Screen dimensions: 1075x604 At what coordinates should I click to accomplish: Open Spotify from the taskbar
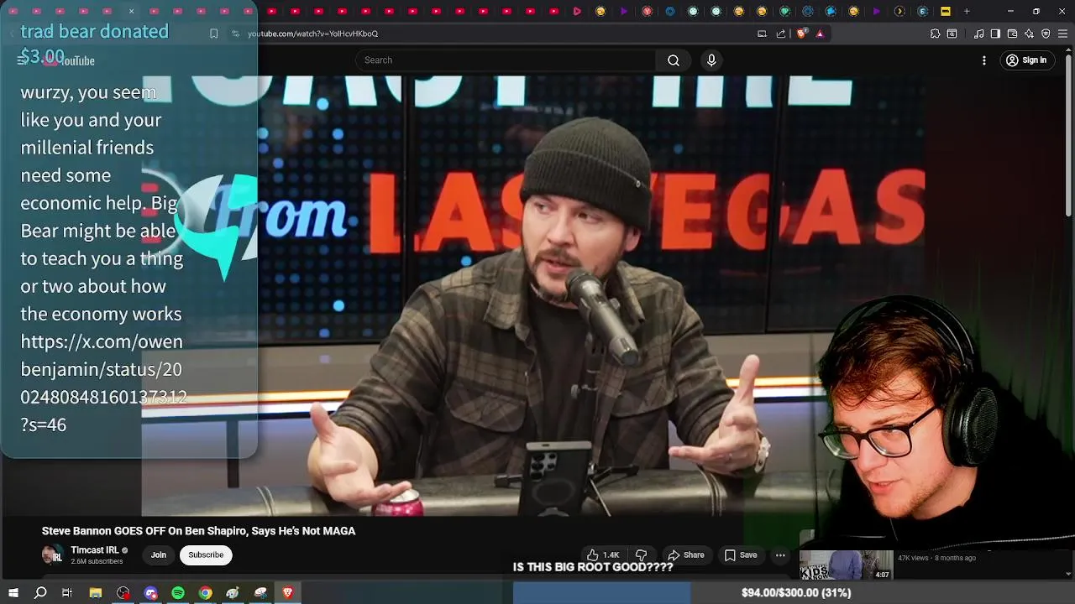(178, 592)
